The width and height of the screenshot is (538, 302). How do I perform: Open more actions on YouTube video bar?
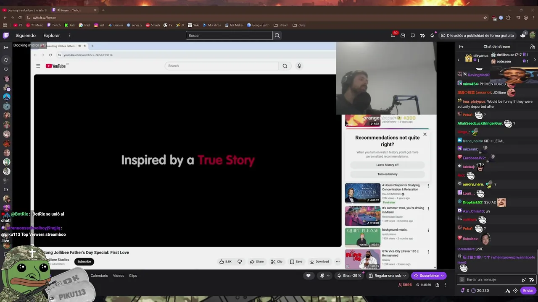(x=338, y=261)
